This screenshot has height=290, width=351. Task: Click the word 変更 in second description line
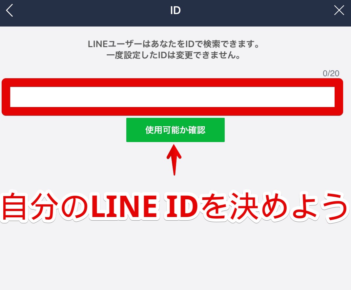coord(184,55)
